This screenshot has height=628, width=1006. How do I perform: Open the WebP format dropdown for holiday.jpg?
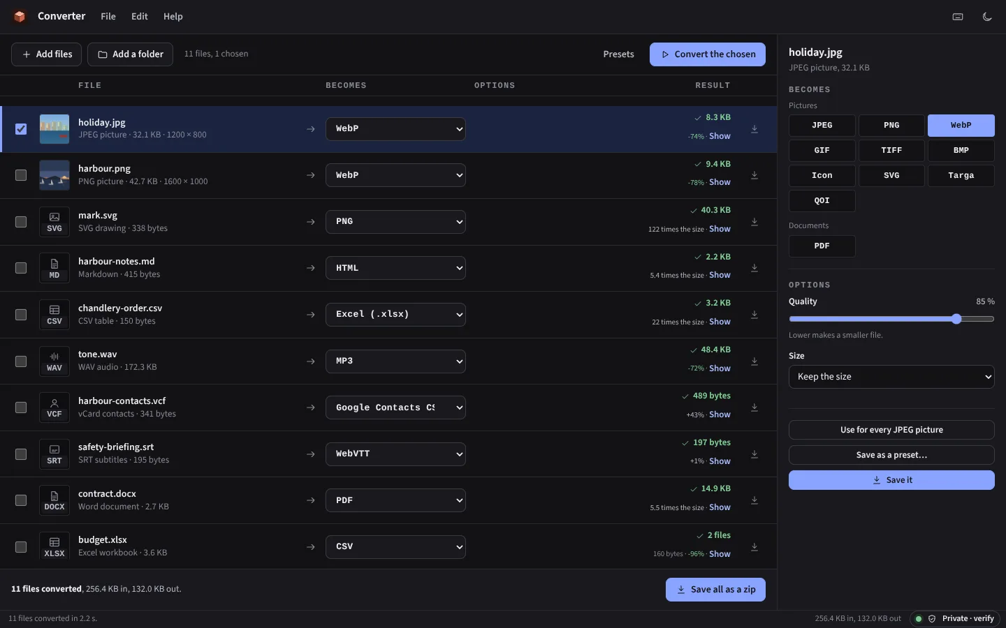tap(395, 129)
